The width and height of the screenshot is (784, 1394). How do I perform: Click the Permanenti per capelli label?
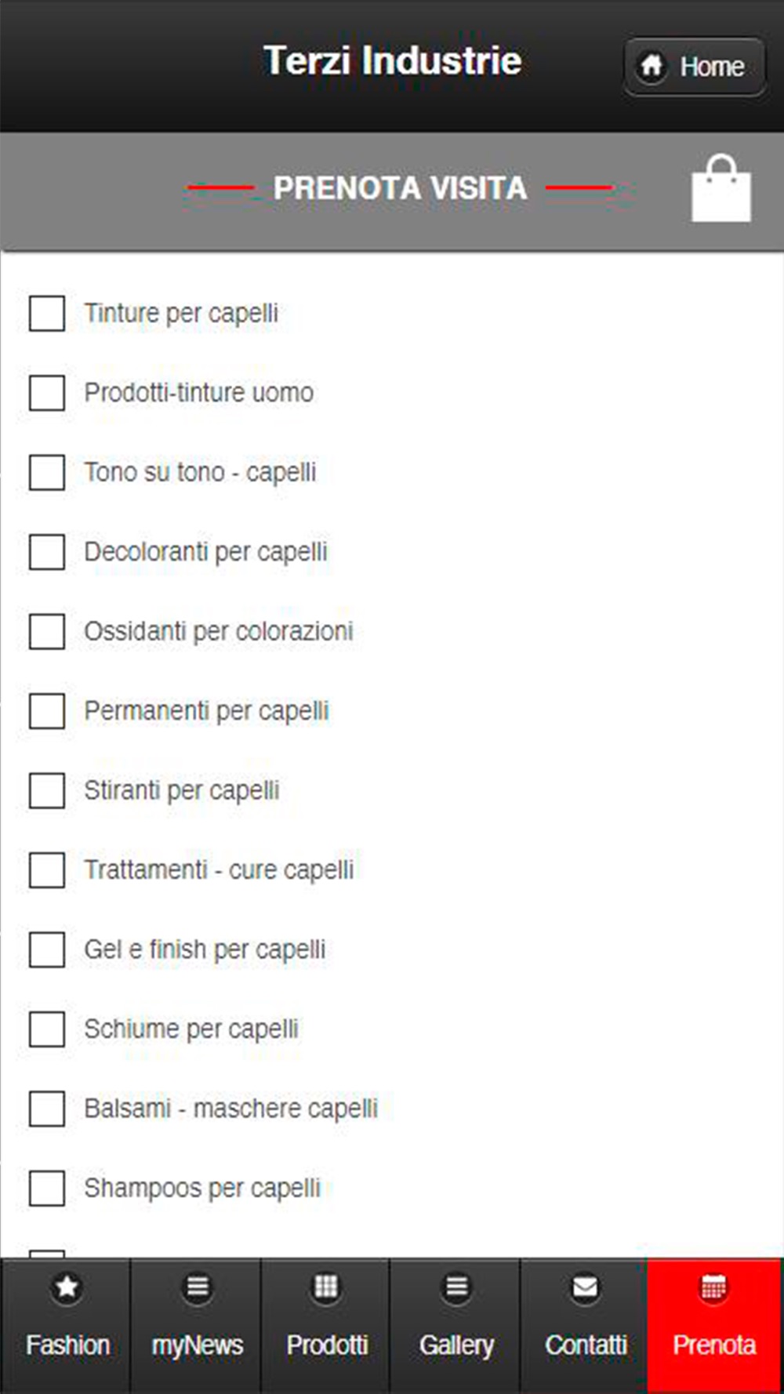[207, 711]
